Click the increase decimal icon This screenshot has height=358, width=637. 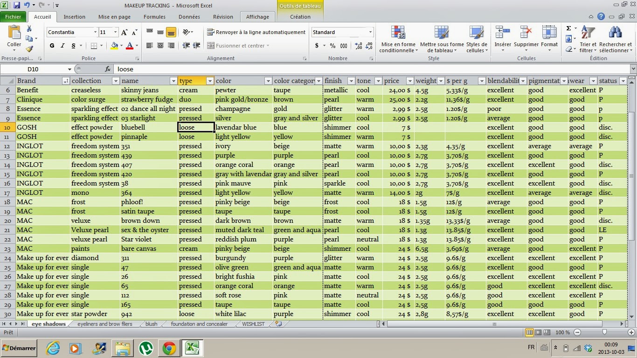point(358,46)
